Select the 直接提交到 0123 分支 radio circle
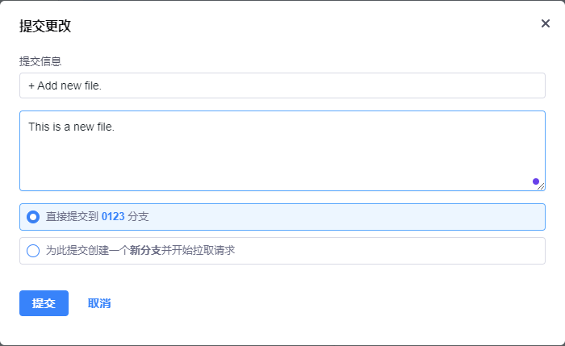Screen dimensions: 565x346 pos(33,217)
